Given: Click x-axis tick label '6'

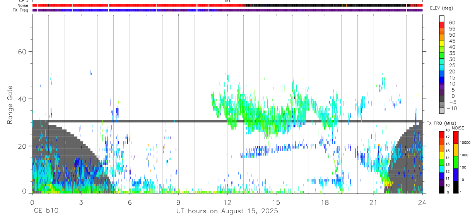Looking at the screenshot, I should [x=130, y=202].
